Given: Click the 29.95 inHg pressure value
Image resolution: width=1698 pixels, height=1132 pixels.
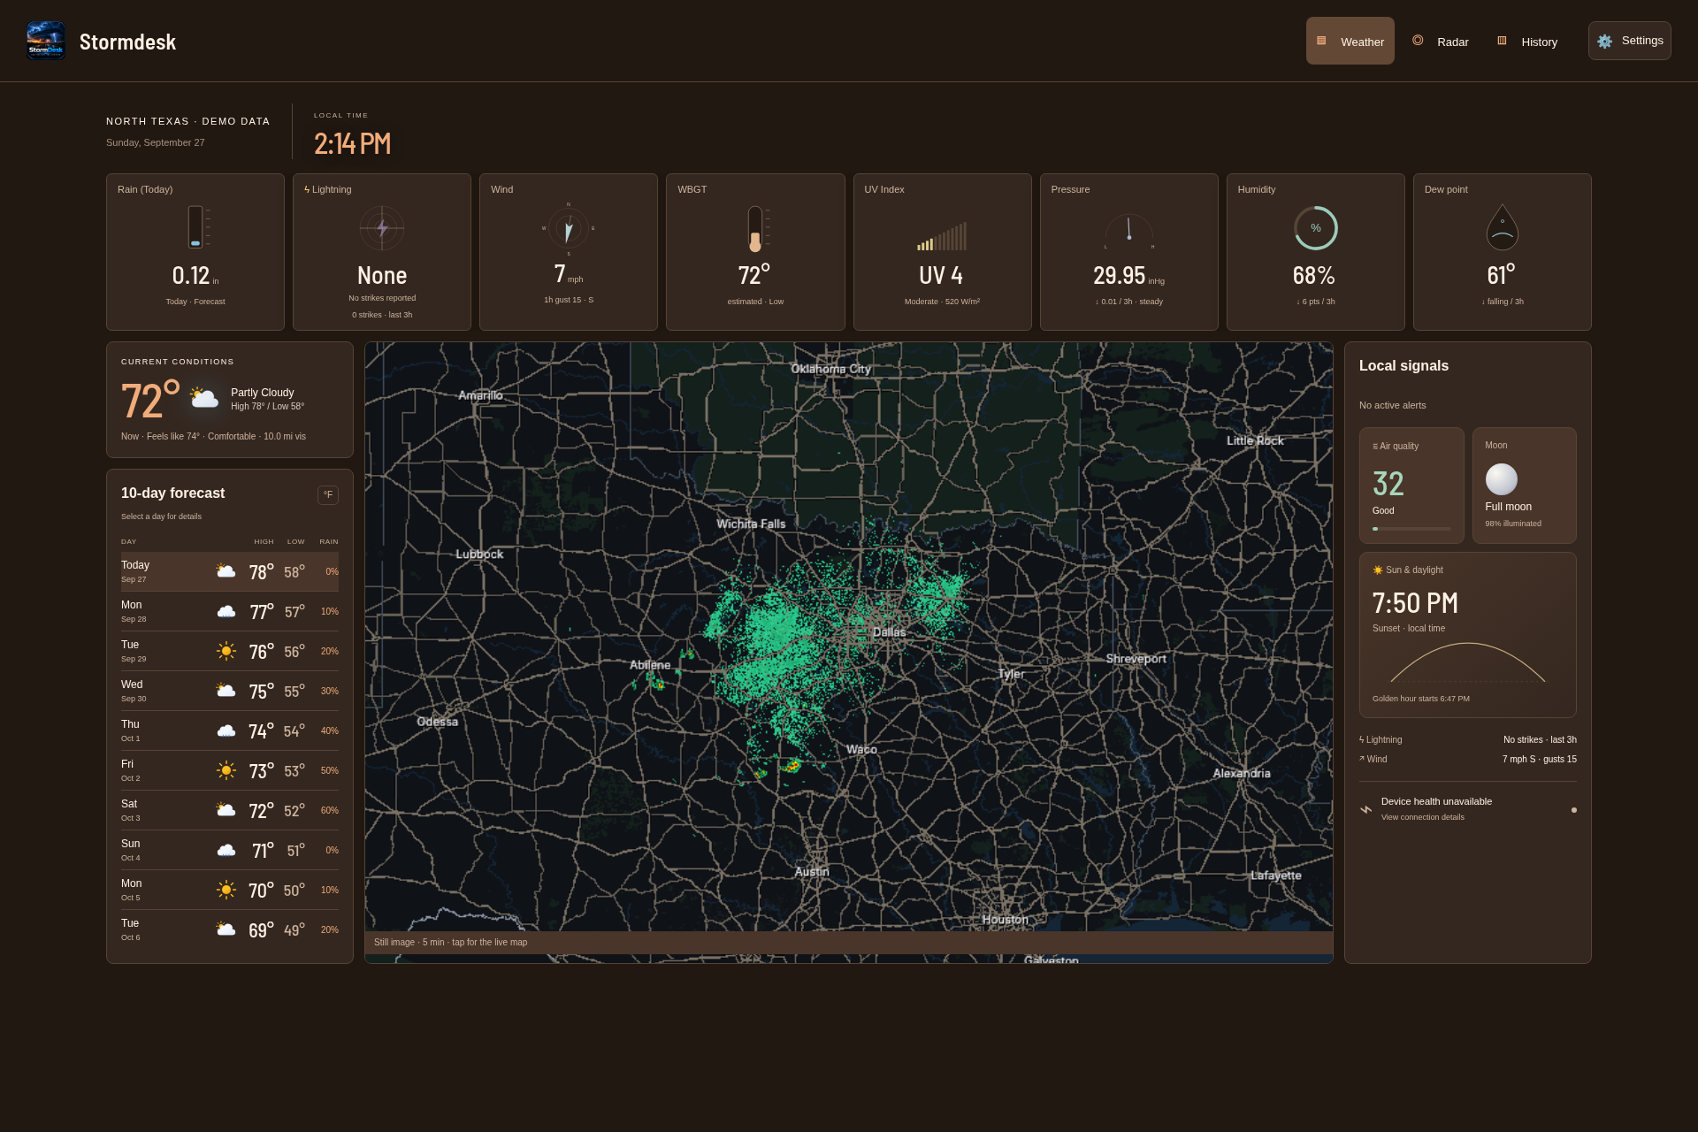Looking at the screenshot, I should tap(1128, 276).
